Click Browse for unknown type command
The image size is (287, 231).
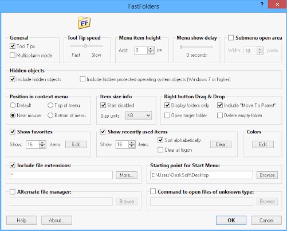pyautogui.click(x=267, y=202)
